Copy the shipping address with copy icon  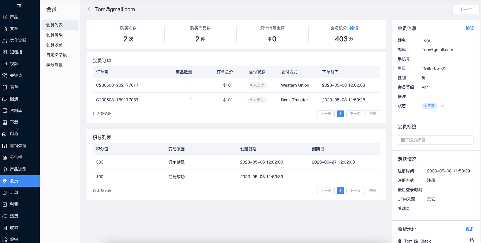coord(471,240)
